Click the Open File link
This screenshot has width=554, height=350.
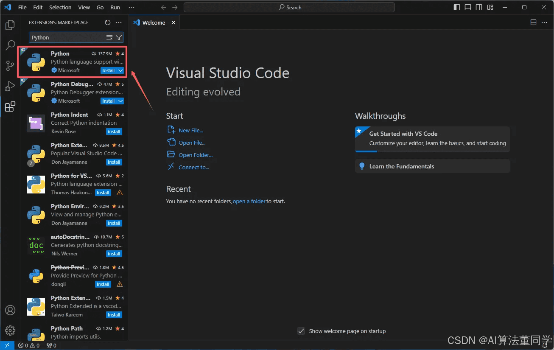coord(192,143)
